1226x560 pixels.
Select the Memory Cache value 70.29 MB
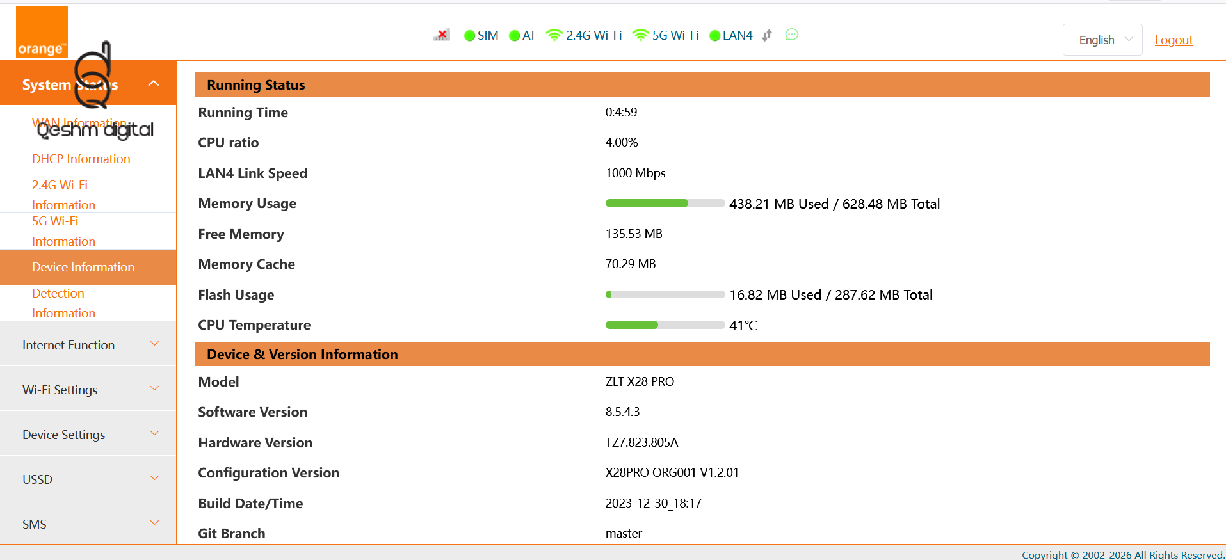[x=631, y=264]
